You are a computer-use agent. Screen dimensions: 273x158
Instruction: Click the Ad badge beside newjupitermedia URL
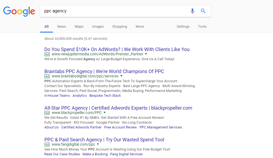(47, 54)
